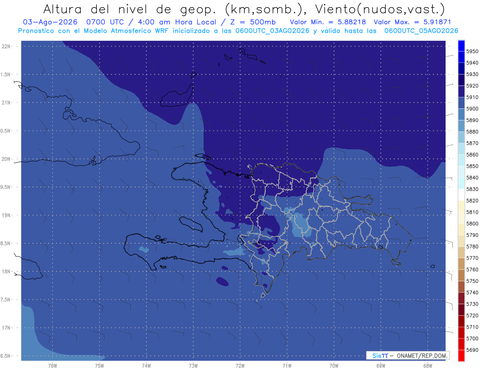Image resolution: width=480 pixels, height=371 pixels.
Task: Click the map title 'Altura del nivel de geop.'
Action: pos(131,9)
